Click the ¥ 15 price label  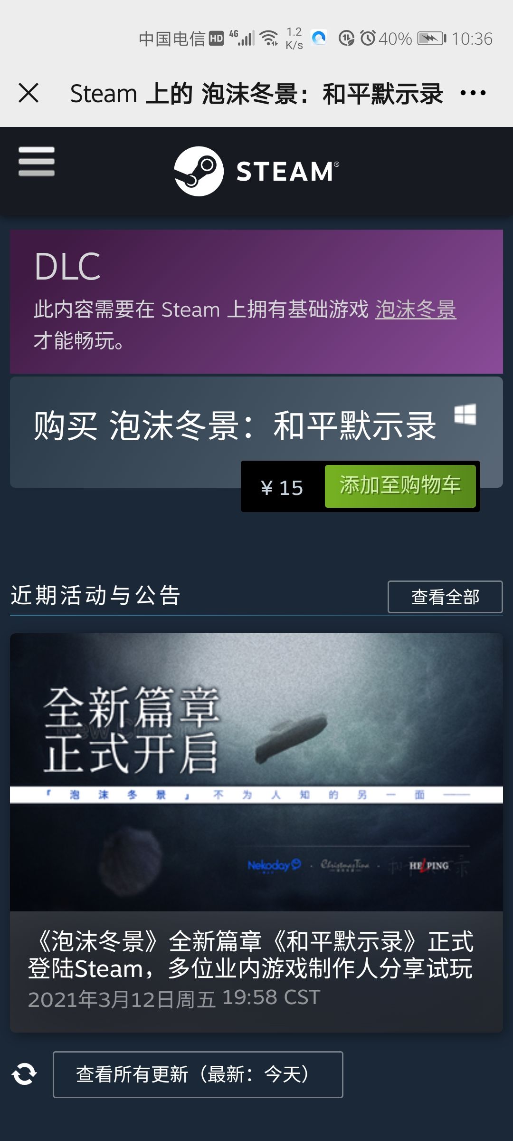(282, 487)
